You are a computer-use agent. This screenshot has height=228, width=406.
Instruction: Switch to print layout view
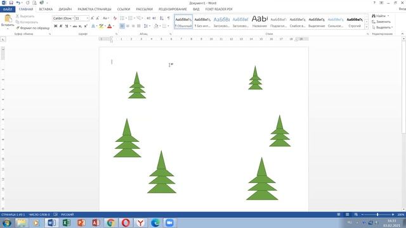348,215
